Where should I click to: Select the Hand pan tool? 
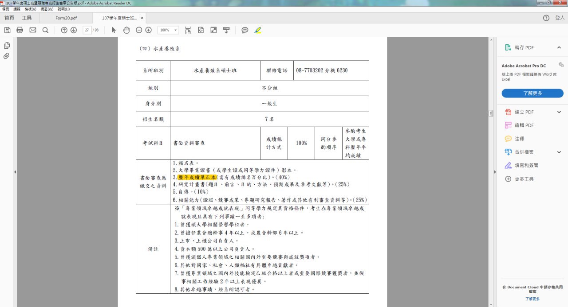(x=126, y=30)
